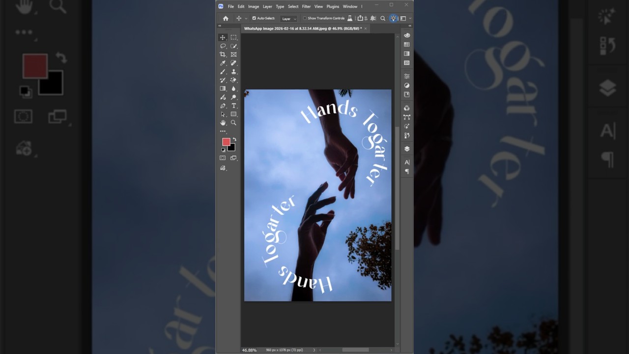The height and width of the screenshot is (354, 629).
Task: Open the Channels panel icon
Action: [x=407, y=108]
